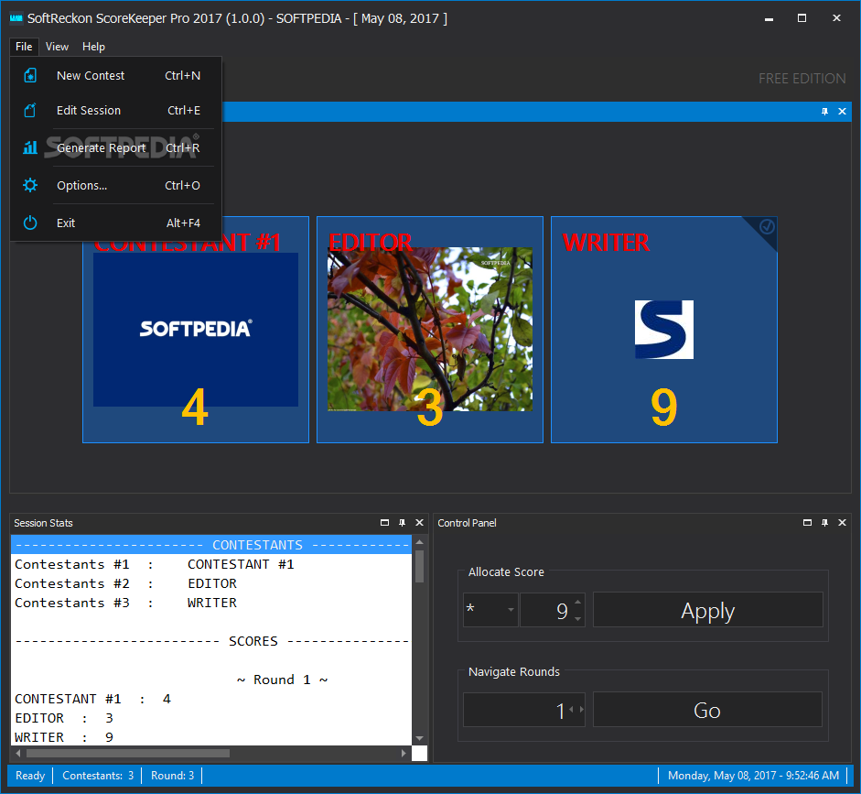The image size is (861, 794).
Task: Open the View menu
Action: click(x=57, y=47)
